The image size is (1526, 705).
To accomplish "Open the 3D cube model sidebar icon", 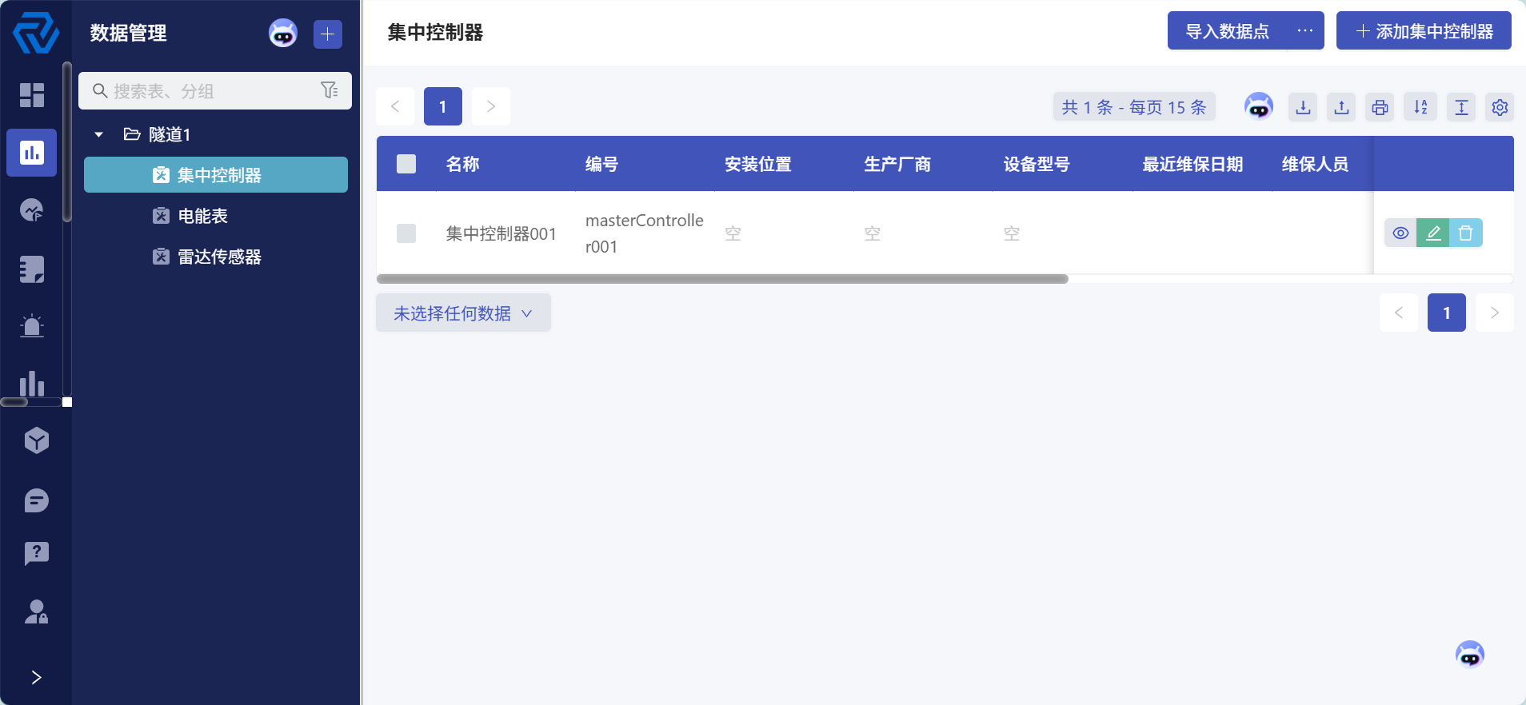I will pos(37,440).
